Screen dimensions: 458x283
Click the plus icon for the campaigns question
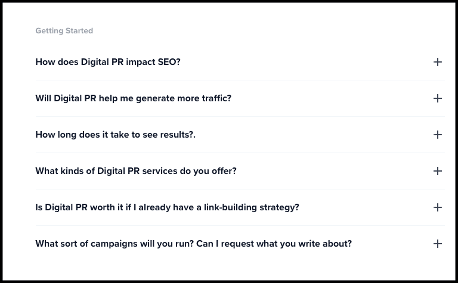tap(437, 244)
